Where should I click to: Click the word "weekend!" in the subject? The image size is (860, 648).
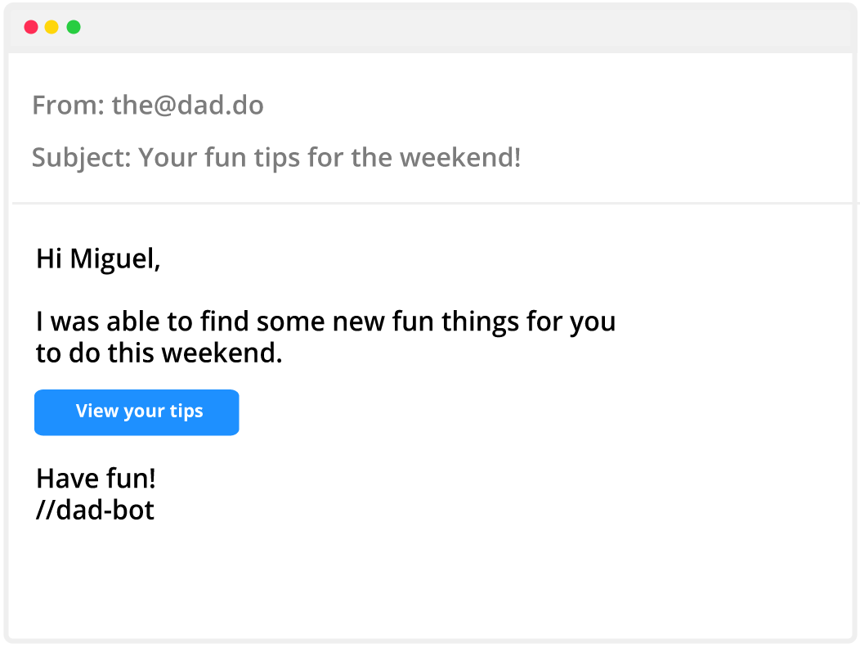point(466,157)
